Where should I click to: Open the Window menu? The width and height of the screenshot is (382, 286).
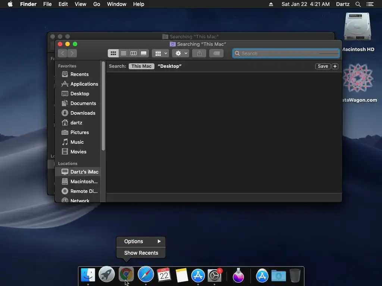pyautogui.click(x=117, y=4)
